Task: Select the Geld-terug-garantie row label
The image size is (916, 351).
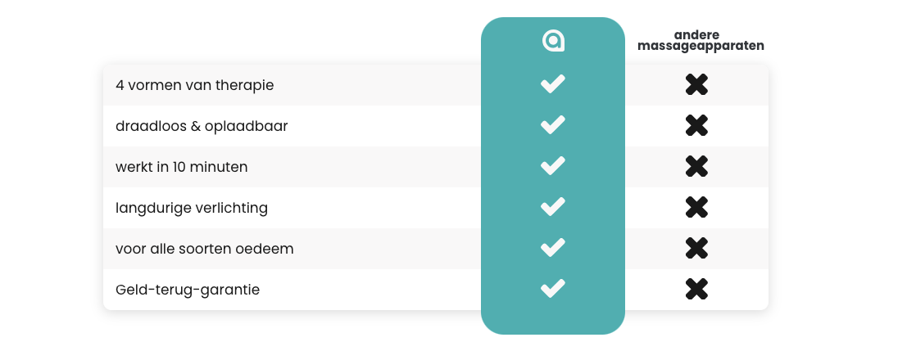Action: click(x=188, y=290)
